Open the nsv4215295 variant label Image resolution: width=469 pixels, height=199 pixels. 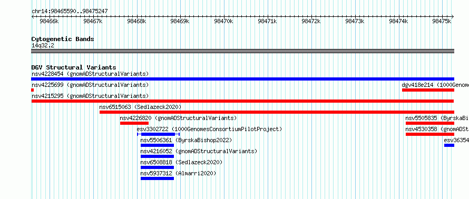90,96
